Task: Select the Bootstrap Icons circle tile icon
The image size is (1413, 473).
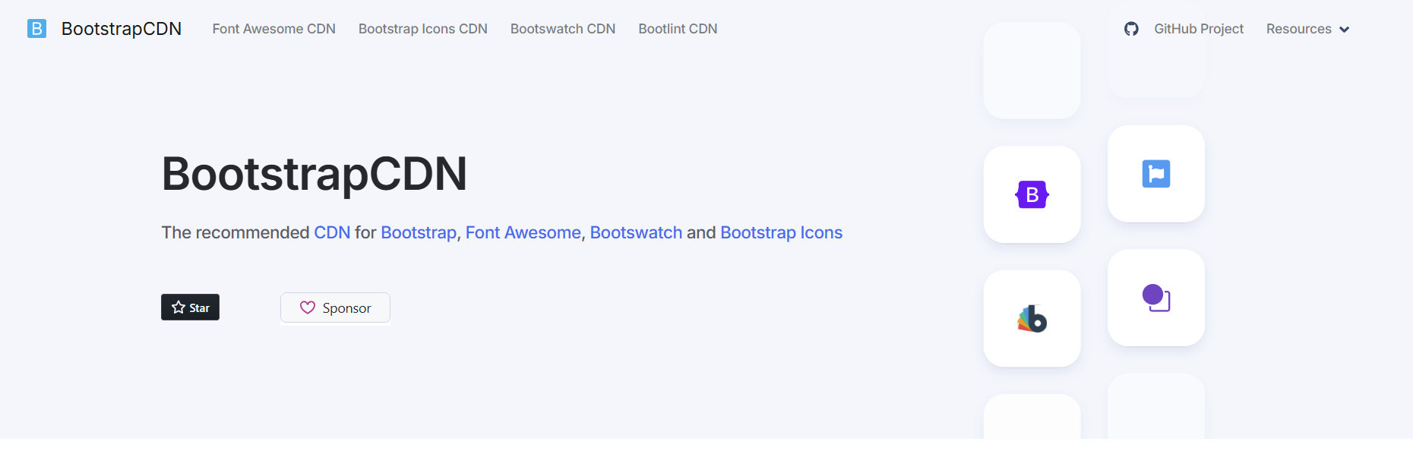Action: tap(1155, 298)
